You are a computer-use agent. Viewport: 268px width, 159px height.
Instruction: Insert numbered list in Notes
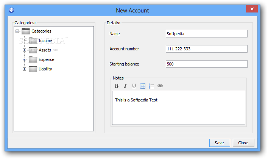click(151, 86)
